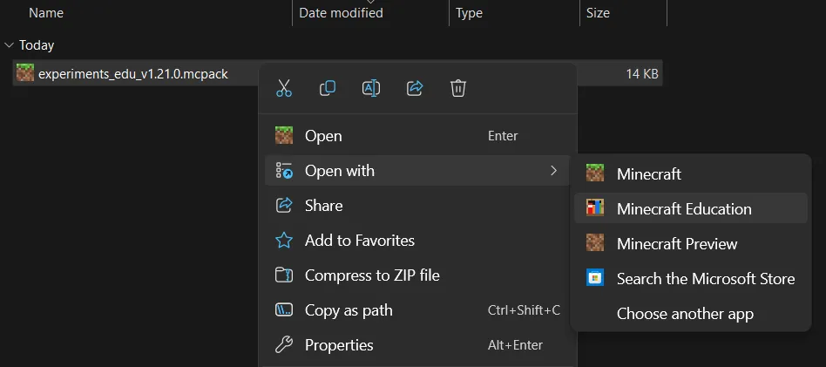Select Open with menu entry
This screenshot has width=826, height=367.
[x=417, y=170]
